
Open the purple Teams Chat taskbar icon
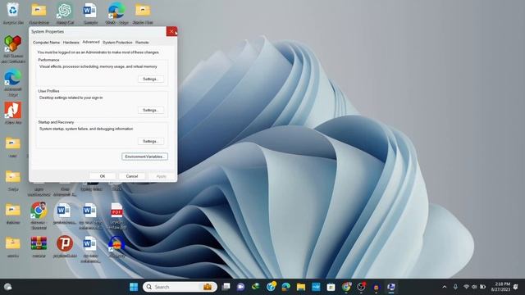click(240, 287)
